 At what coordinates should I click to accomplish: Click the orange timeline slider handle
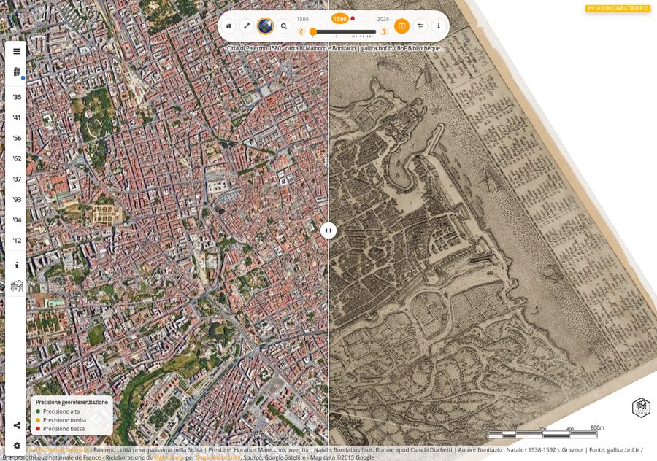click(313, 32)
